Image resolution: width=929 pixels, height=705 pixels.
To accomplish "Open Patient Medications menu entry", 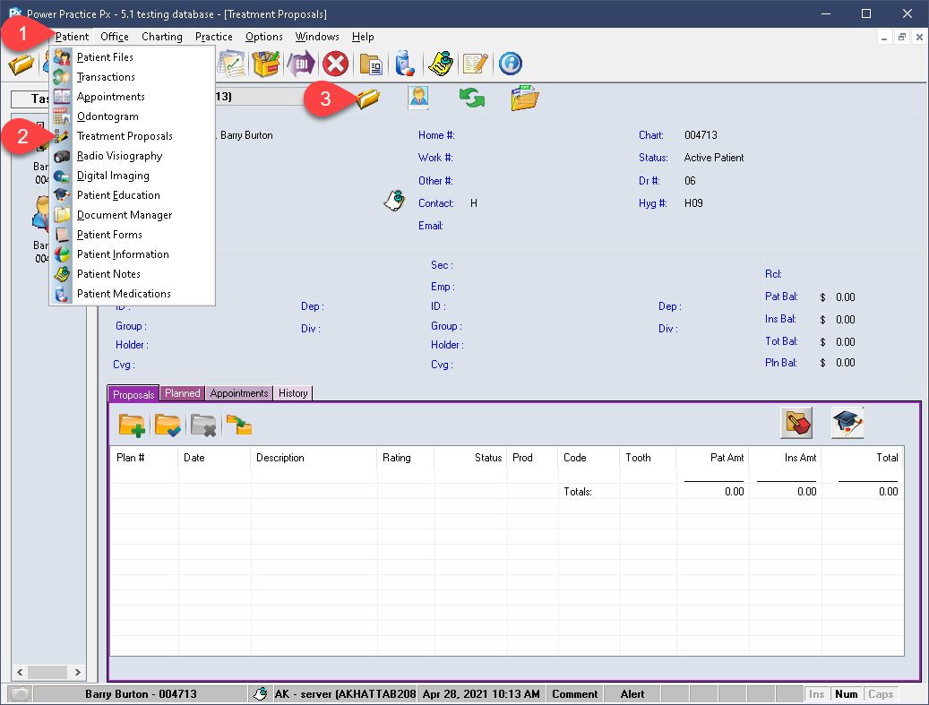I will (x=132, y=293).
